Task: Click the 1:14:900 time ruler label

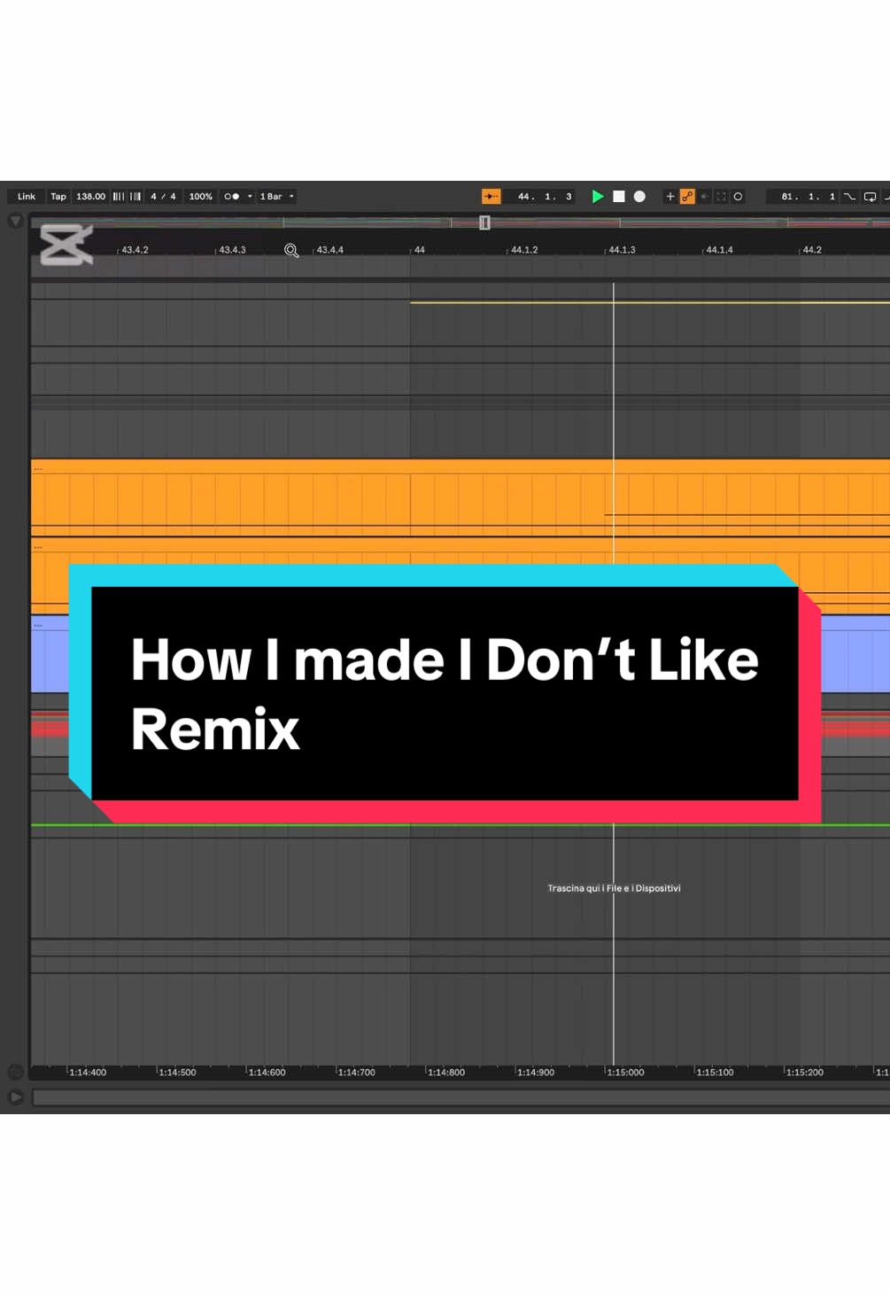Action: pyautogui.click(x=536, y=1073)
